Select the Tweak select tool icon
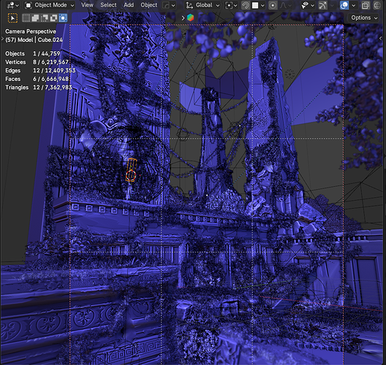Viewport: 386px width, 365px height. (x=13, y=18)
